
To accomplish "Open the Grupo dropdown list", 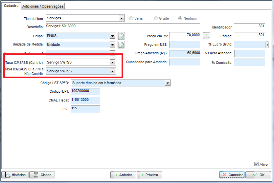I will (112, 36).
